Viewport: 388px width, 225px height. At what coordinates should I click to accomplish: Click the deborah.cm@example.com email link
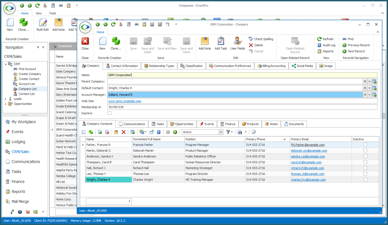[x=309, y=151]
